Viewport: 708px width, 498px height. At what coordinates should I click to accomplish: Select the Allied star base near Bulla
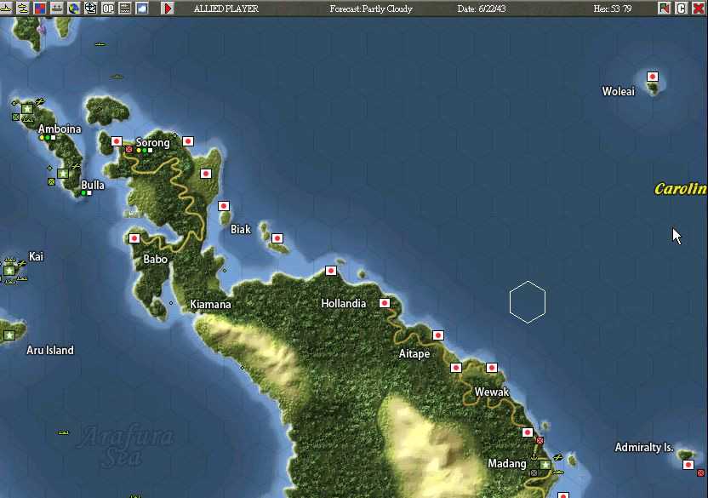pyautogui.click(x=63, y=174)
